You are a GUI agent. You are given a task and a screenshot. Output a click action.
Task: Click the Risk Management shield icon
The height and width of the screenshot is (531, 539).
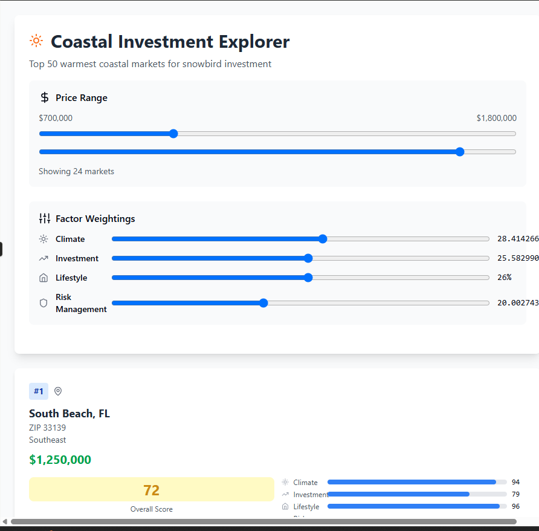(44, 303)
